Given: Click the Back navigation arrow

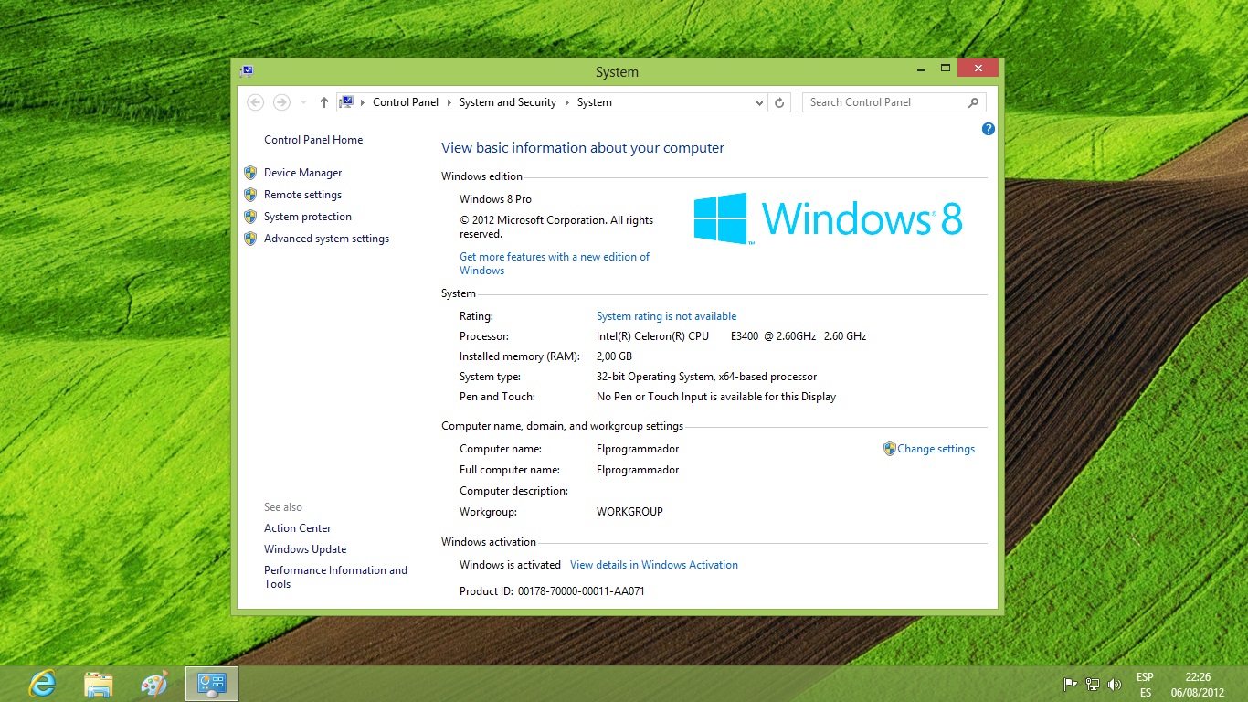Looking at the screenshot, I should [256, 102].
